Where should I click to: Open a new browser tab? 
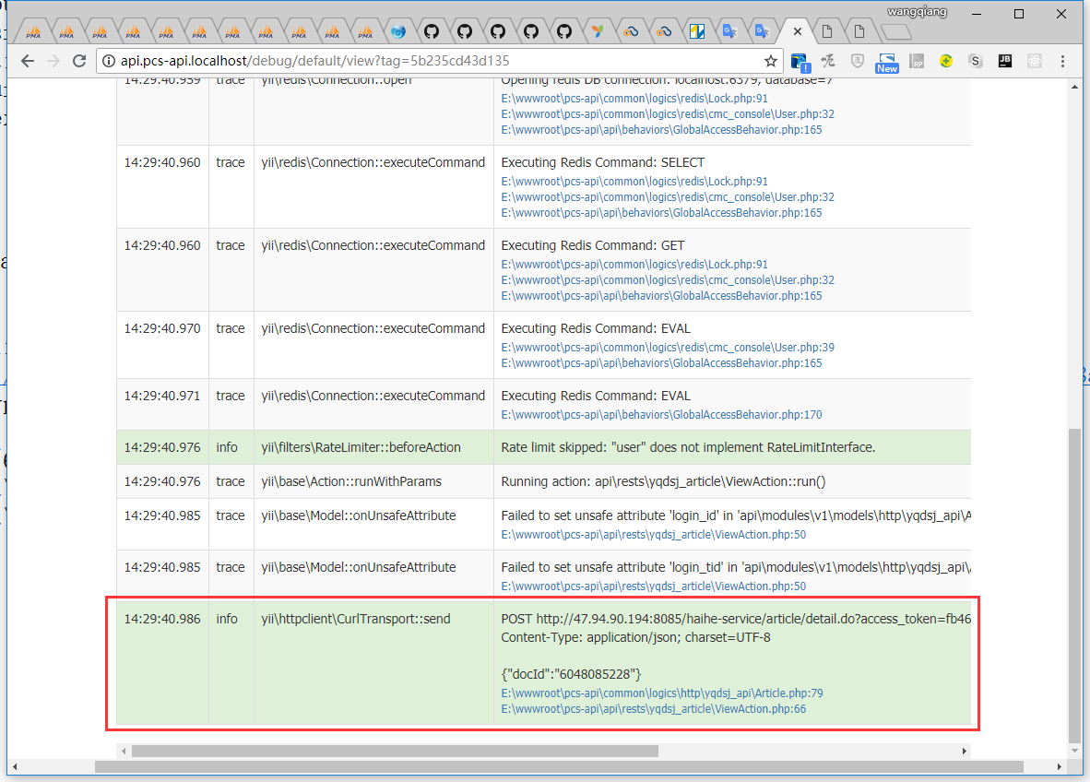pos(895,32)
